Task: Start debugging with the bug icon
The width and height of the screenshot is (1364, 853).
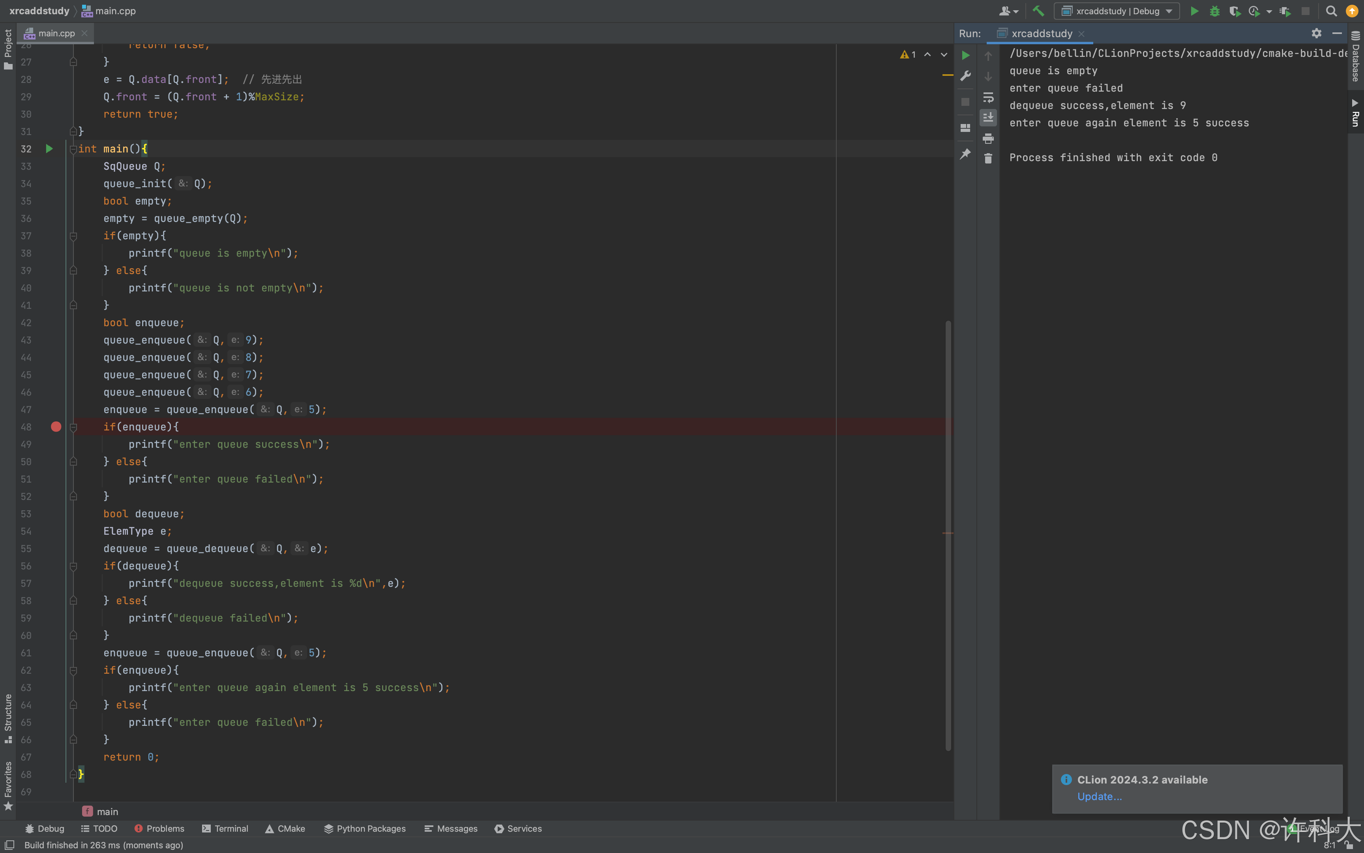Action: (x=1215, y=11)
